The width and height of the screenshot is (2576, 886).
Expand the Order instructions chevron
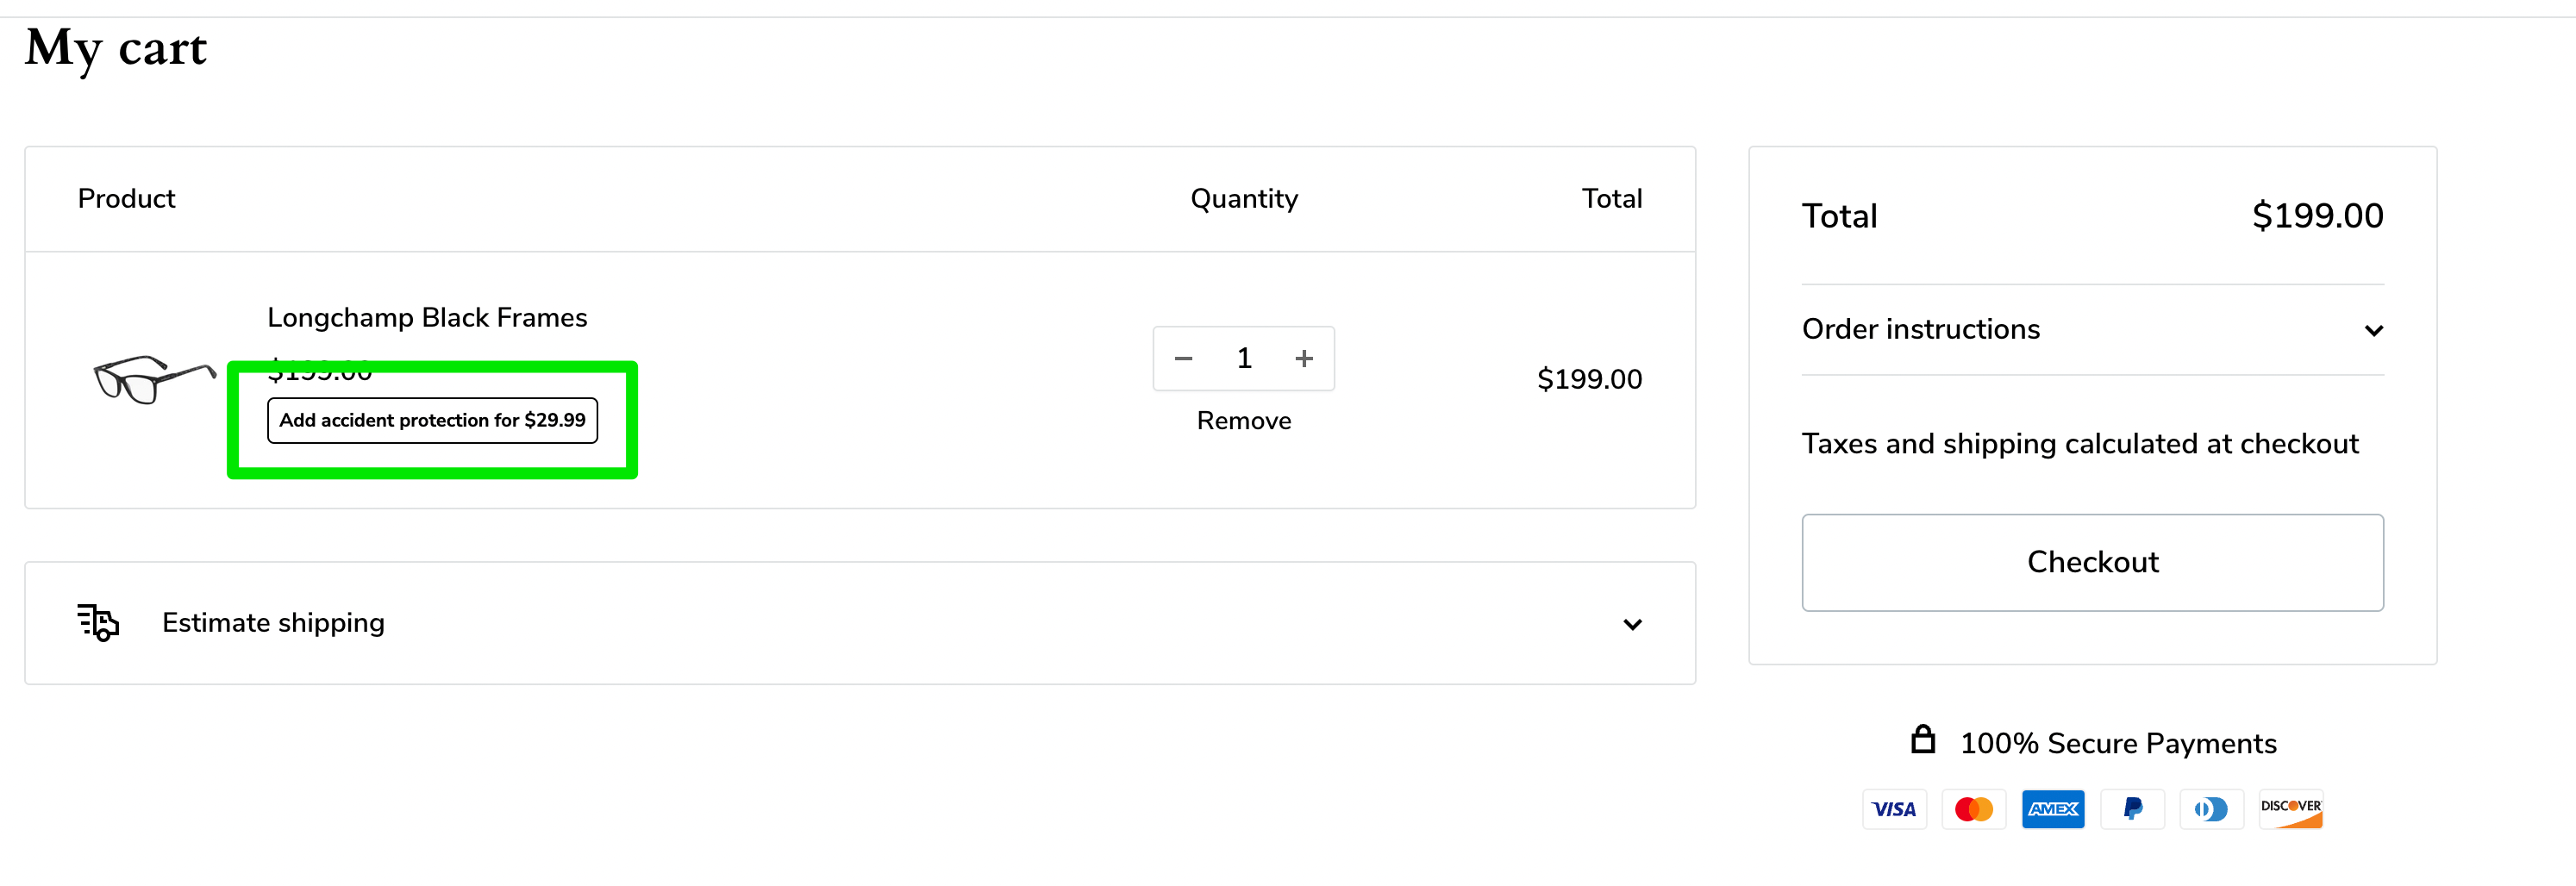[2373, 331]
